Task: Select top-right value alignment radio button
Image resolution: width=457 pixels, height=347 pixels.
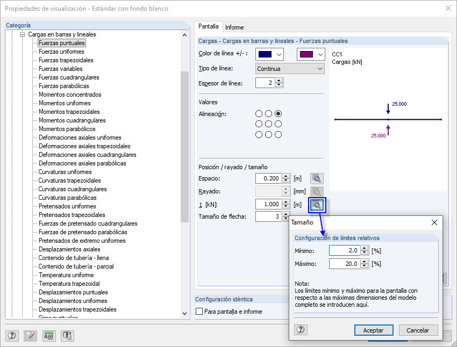Action: click(x=279, y=113)
